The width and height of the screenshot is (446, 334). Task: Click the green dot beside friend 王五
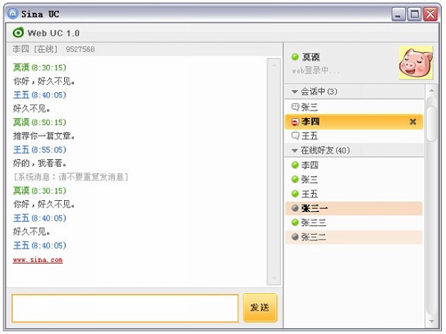click(295, 194)
